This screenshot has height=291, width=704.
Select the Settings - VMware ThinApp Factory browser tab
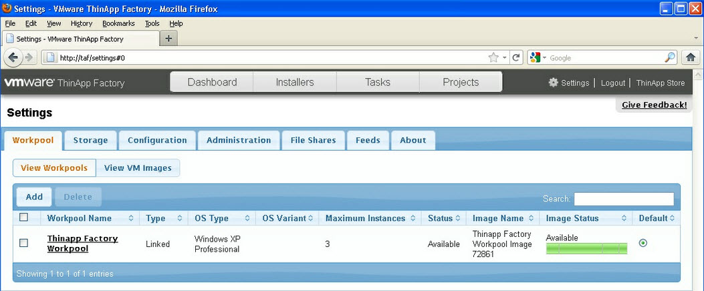(x=81, y=39)
